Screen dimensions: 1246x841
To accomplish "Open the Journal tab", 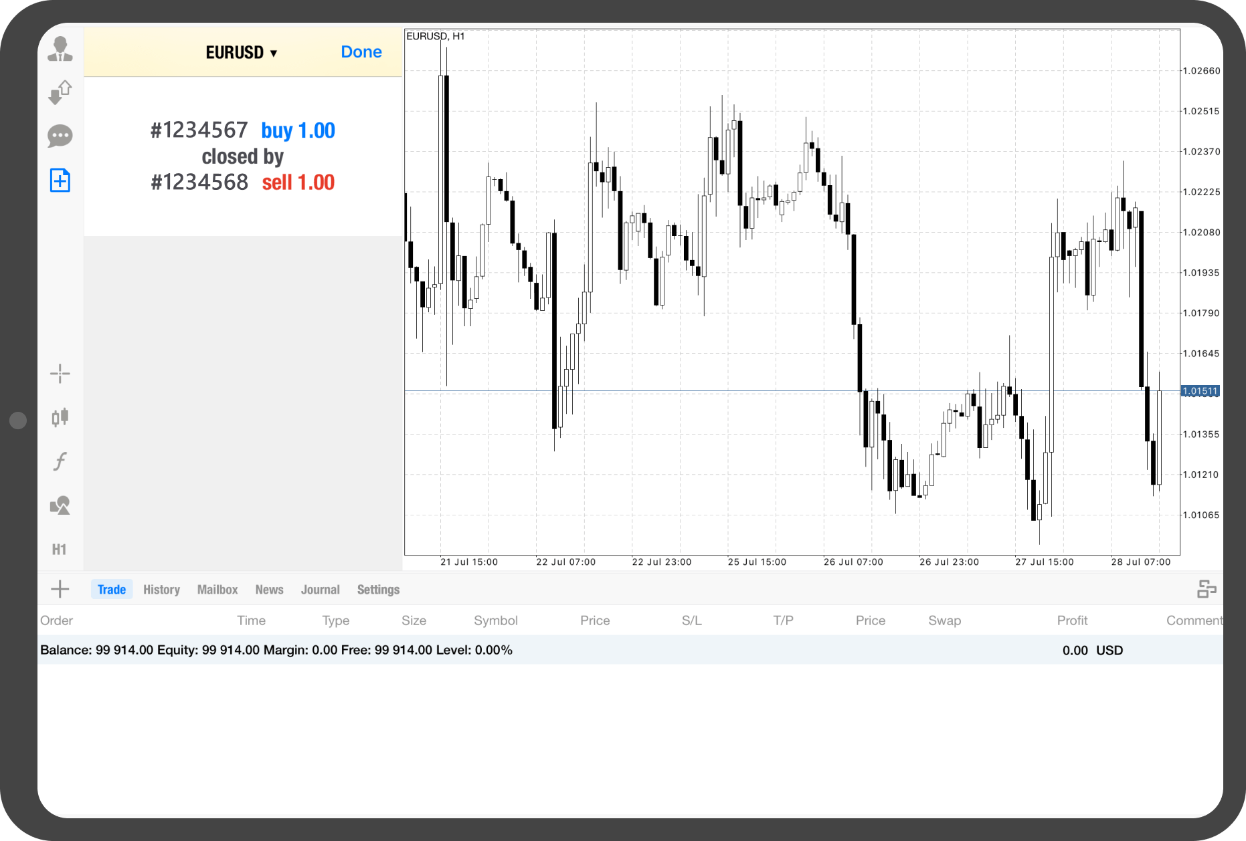I will (x=320, y=590).
